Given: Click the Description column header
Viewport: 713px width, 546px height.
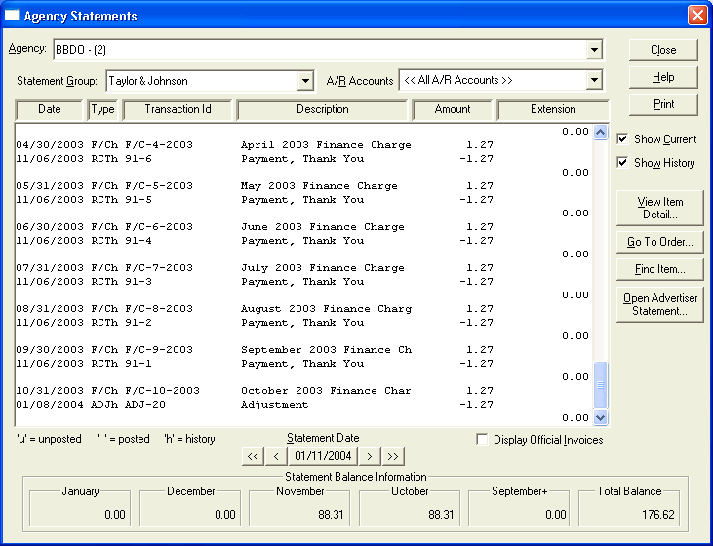Looking at the screenshot, I should [x=323, y=109].
